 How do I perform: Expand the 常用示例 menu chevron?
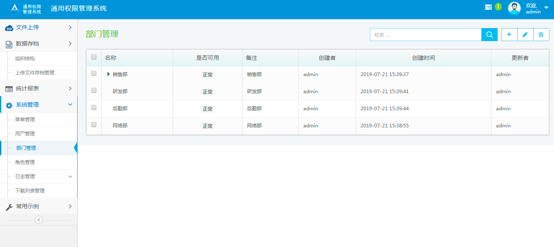[x=70, y=206]
